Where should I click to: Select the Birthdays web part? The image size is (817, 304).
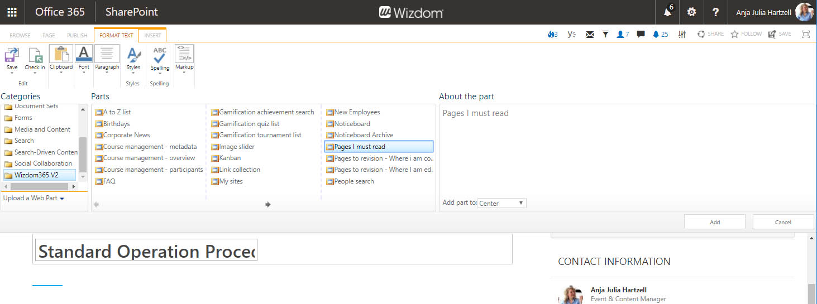click(x=112, y=124)
